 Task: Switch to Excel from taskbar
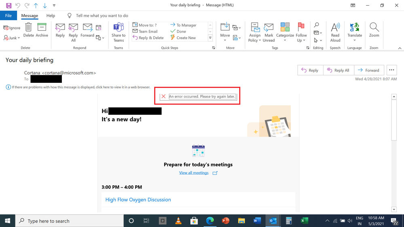pyautogui.click(x=305, y=221)
